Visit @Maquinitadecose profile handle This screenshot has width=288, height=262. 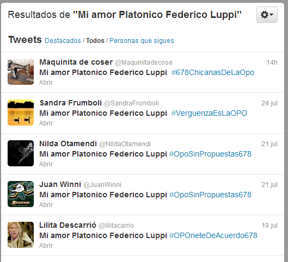pyautogui.click(x=144, y=63)
